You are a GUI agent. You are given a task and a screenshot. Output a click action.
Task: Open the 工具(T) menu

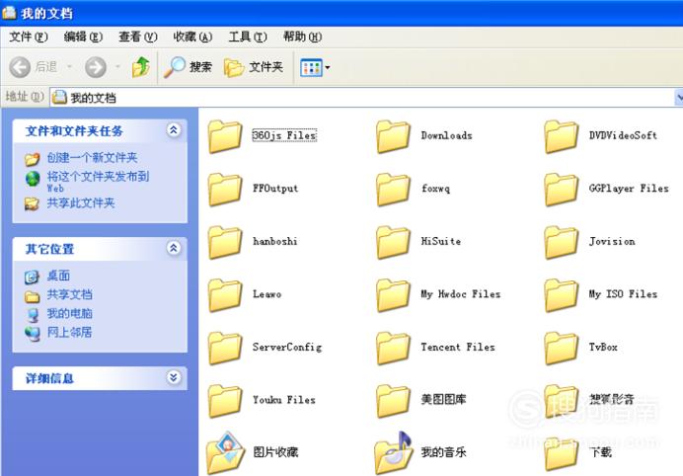coord(248,38)
